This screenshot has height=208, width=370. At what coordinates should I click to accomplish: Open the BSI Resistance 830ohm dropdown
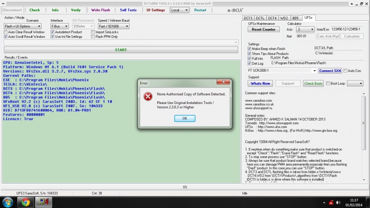point(83,26)
